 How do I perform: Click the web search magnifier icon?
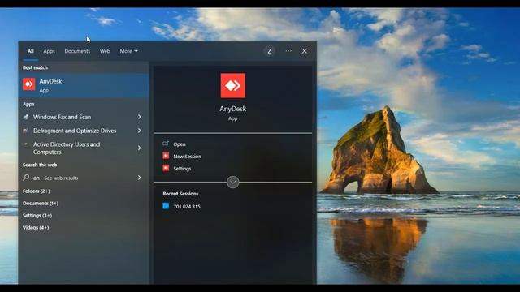coord(26,178)
